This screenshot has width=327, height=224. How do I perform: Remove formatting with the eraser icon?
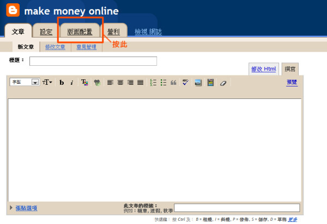click(223, 83)
